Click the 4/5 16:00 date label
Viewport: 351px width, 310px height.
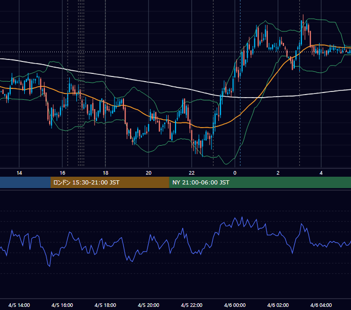pyautogui.click(x=62, y=305)
